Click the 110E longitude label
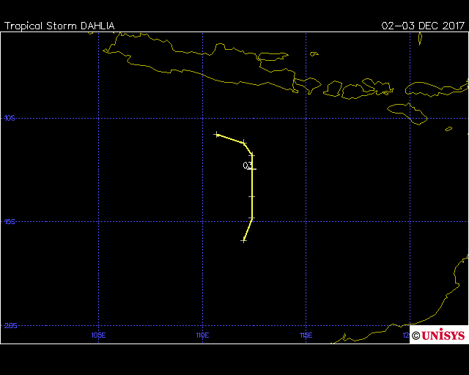Screen dimensions: 469x375 [x=202, y=335]
